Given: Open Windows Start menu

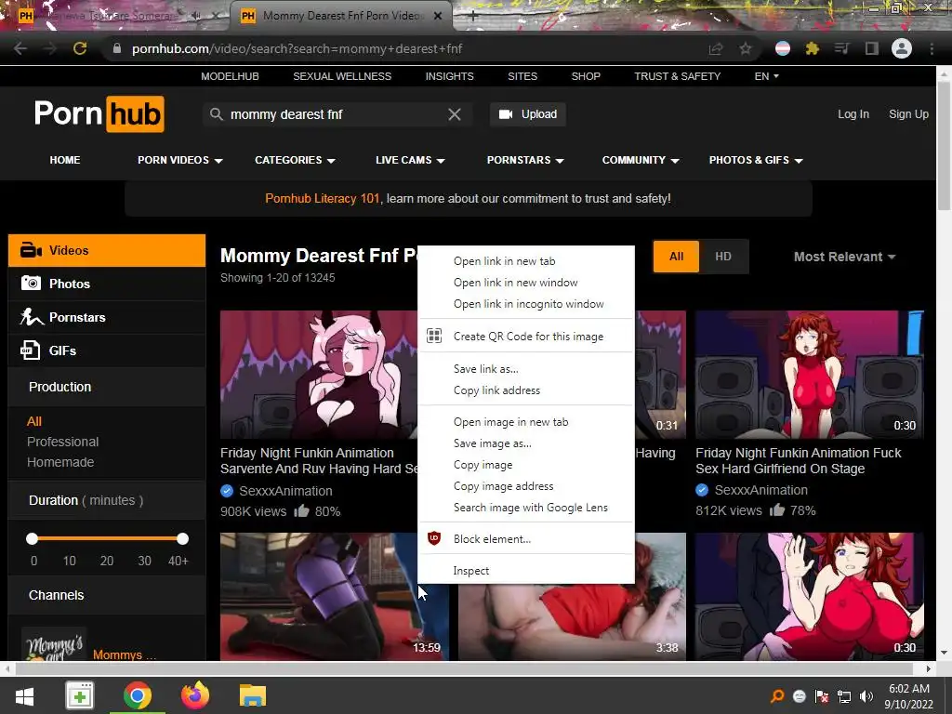Looking at the screenshot, I should (x=24, y=696).
